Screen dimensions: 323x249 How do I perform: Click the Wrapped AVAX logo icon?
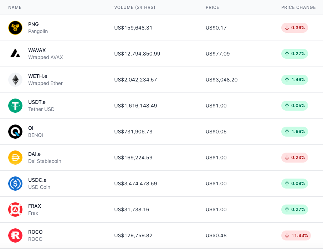(x=15, y=54)
